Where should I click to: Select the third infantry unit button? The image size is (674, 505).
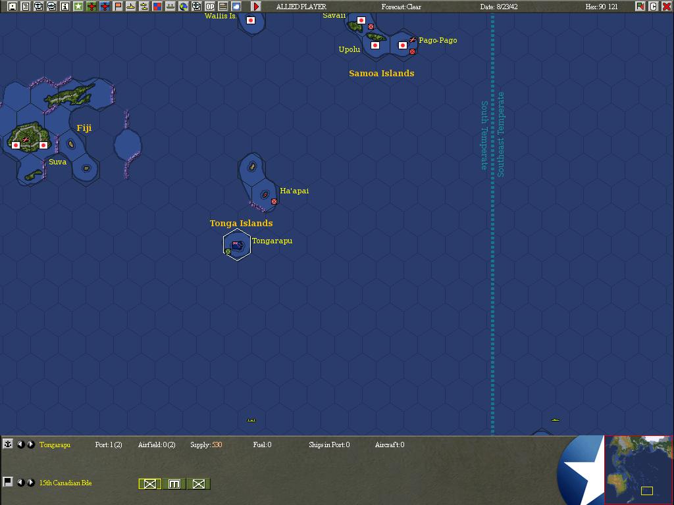[199, 484]
